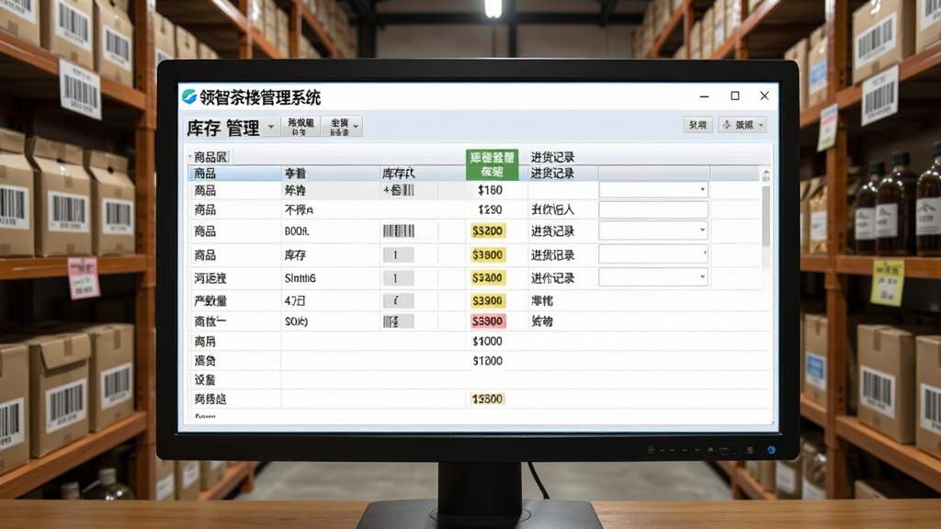Open the combo box in the row reading 库存

coord(653,254)
